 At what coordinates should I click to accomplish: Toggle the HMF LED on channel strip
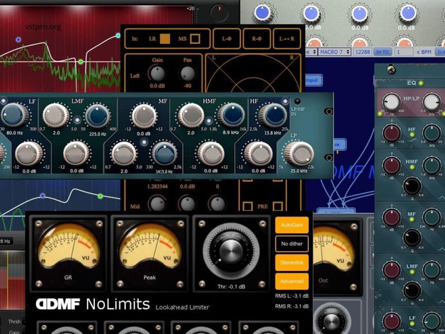[x=412, y=167]
